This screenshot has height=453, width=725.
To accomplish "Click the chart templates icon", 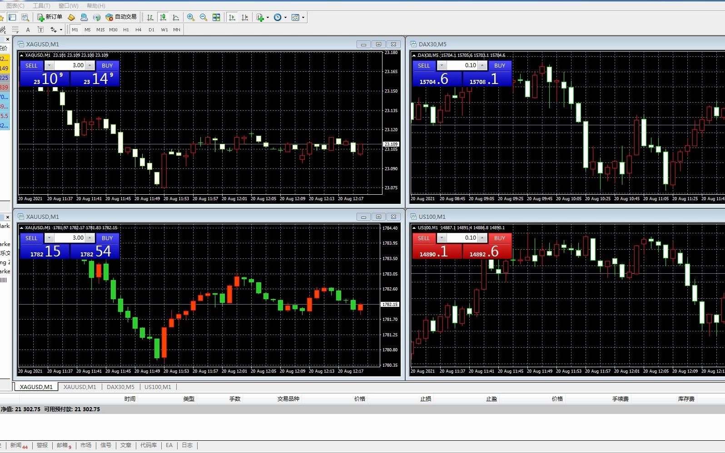I will 295,17.
